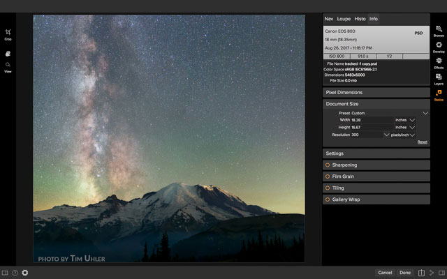Click the Color Space sRGB value

[x=361, y=70]
